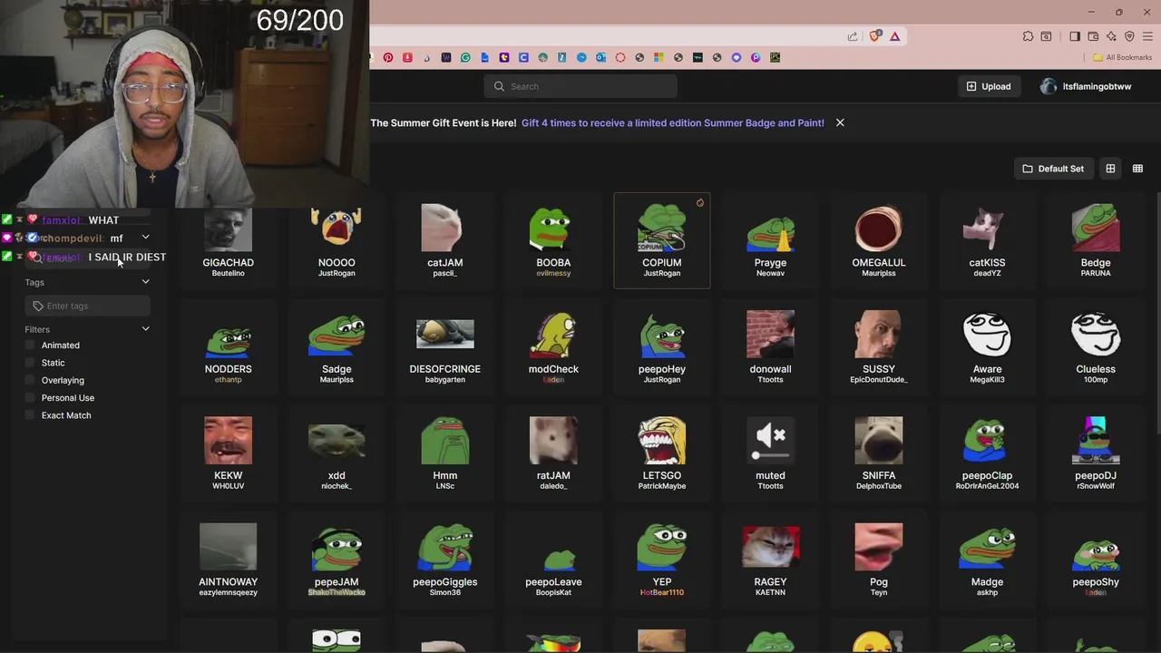The height and width of the screenshot is (653, 1161).
Task: Open the SNIFFA emote
Action: (x=879, y=453)
